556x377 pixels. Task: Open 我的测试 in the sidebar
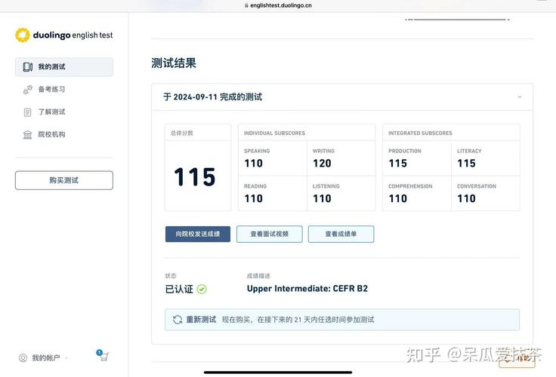pos(64,67)
